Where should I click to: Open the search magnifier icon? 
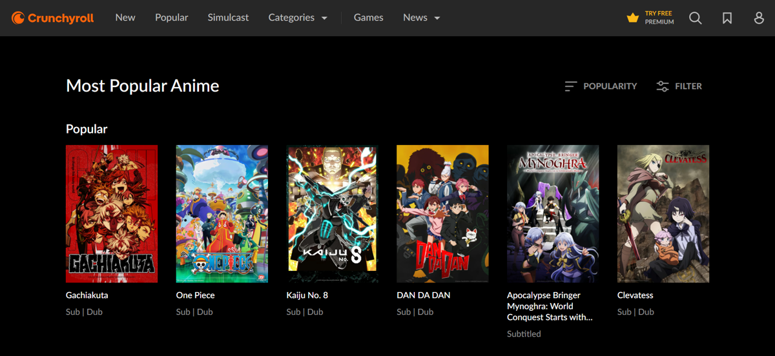[696, 18]
